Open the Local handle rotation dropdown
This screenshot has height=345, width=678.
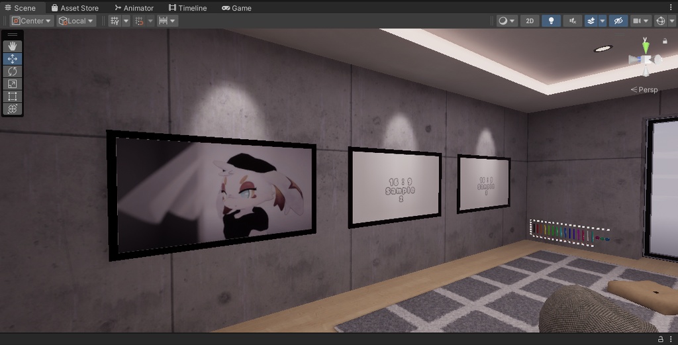coord(76,21)
